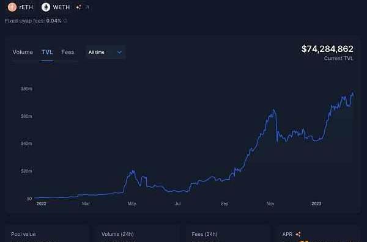The width and height of the screenshot is (367, 242).
Task: Click the chart line peak near Nov
Action: click(273, 109)
